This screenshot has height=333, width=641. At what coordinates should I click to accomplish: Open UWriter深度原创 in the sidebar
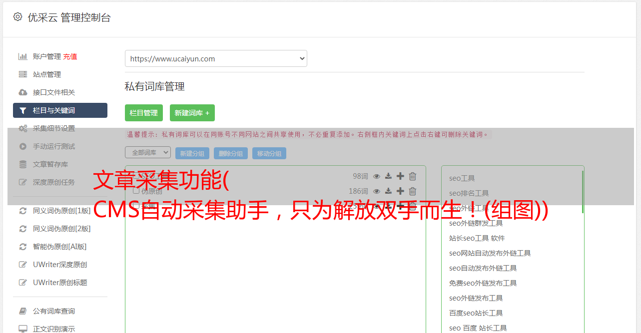(x=60, y=265)
